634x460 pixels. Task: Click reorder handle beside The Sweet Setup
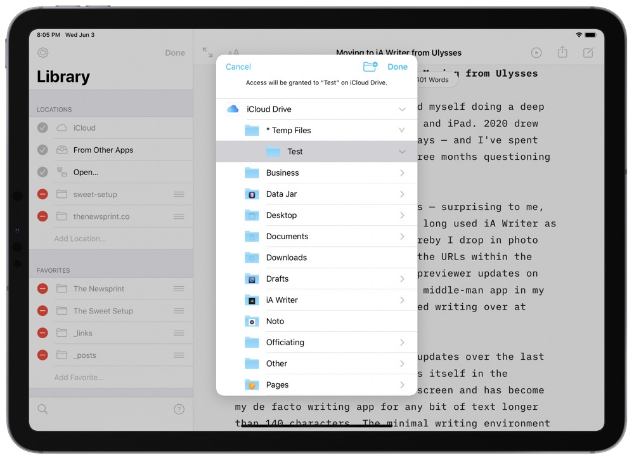point(179,311)
